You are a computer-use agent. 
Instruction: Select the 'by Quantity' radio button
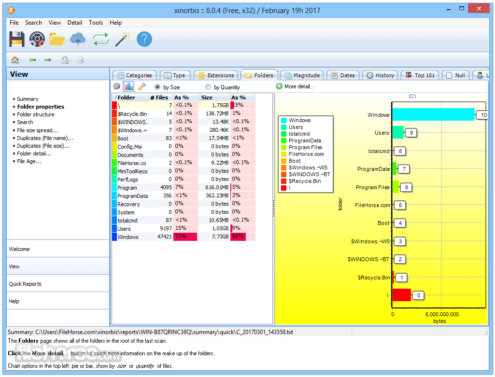(208, 87)
